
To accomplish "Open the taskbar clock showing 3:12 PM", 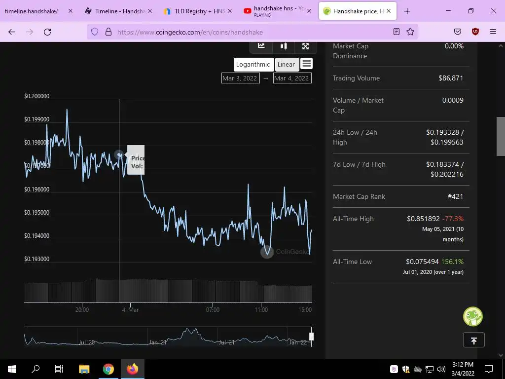I will (463, 369).
